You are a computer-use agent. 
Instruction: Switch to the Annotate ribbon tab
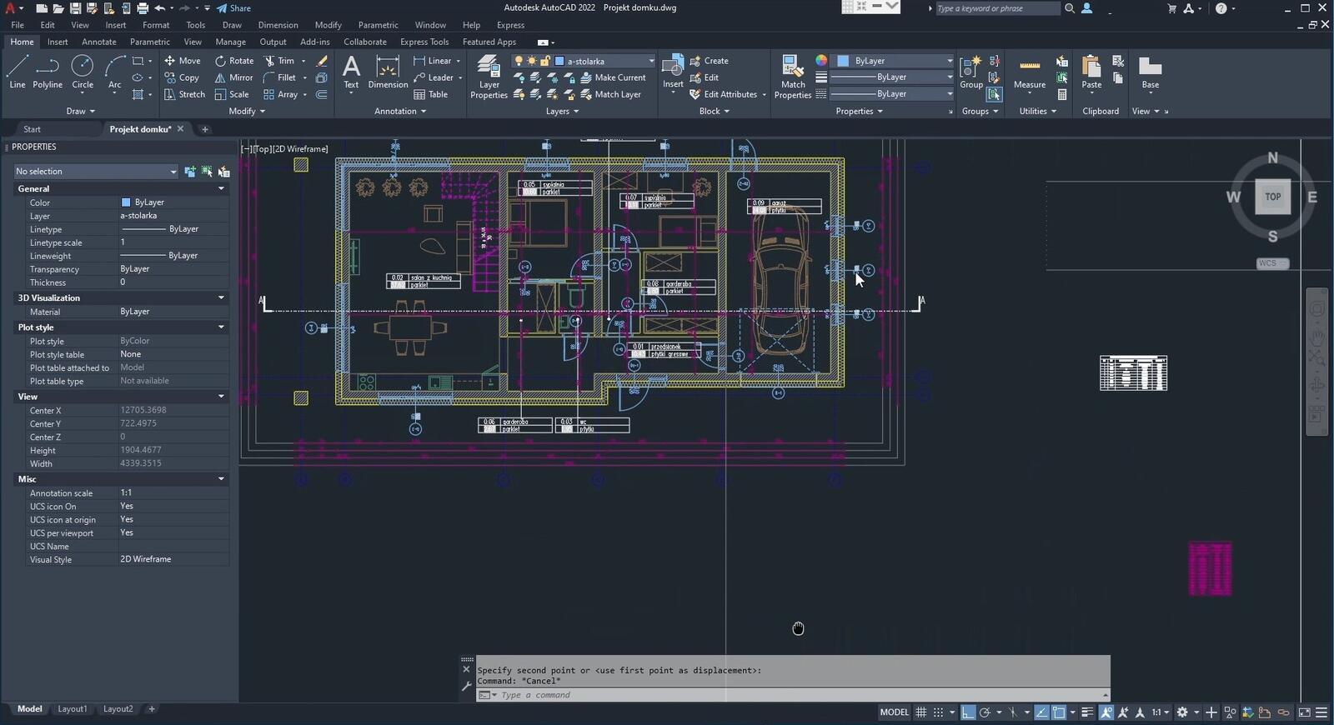[x=98, y=42]
